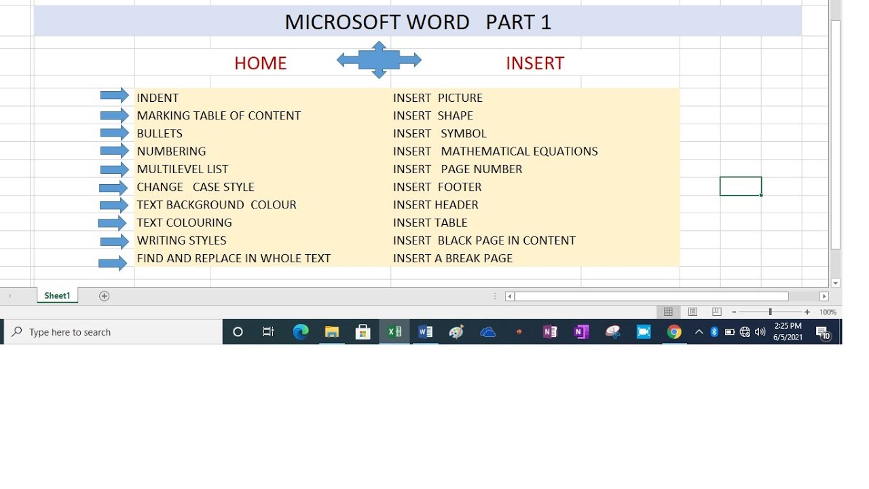Open Cortana circle icon in taskbar

click(x=238, y=332)
